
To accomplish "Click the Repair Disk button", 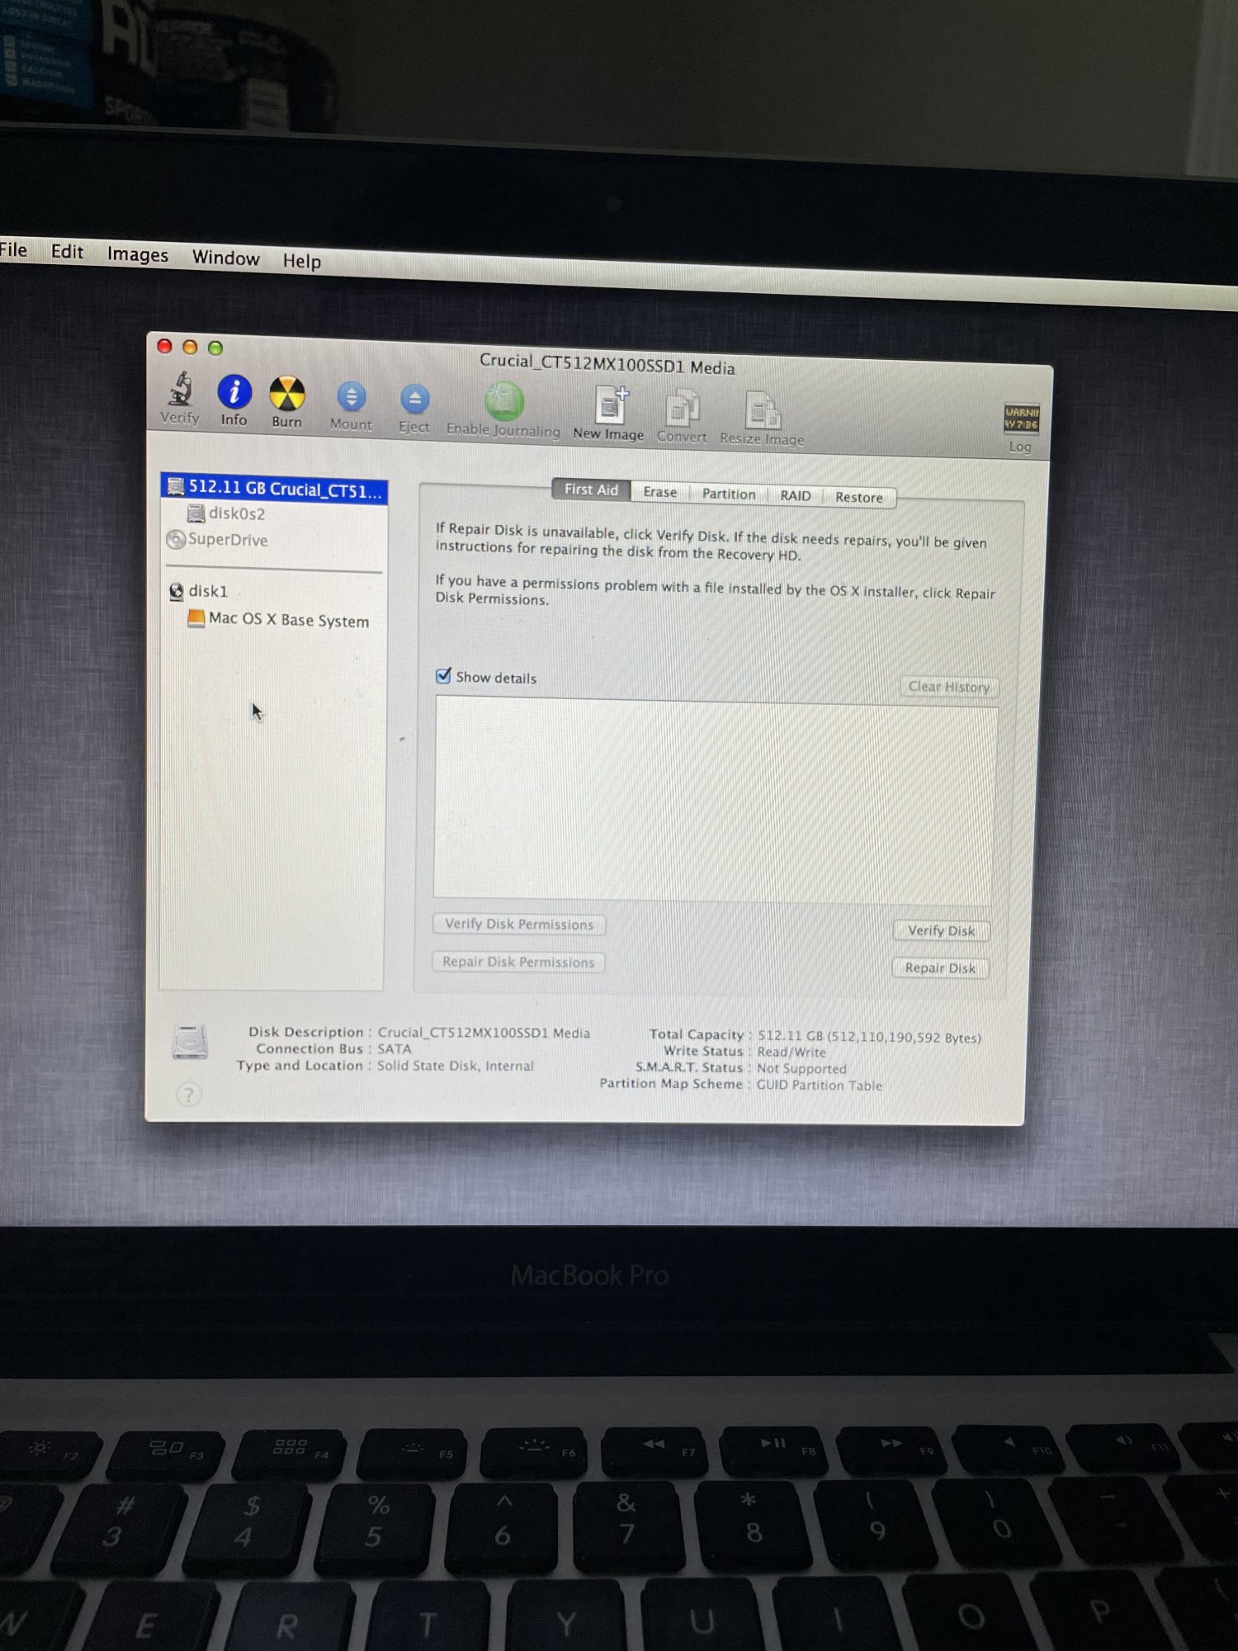I will click(x=940, y=967).
